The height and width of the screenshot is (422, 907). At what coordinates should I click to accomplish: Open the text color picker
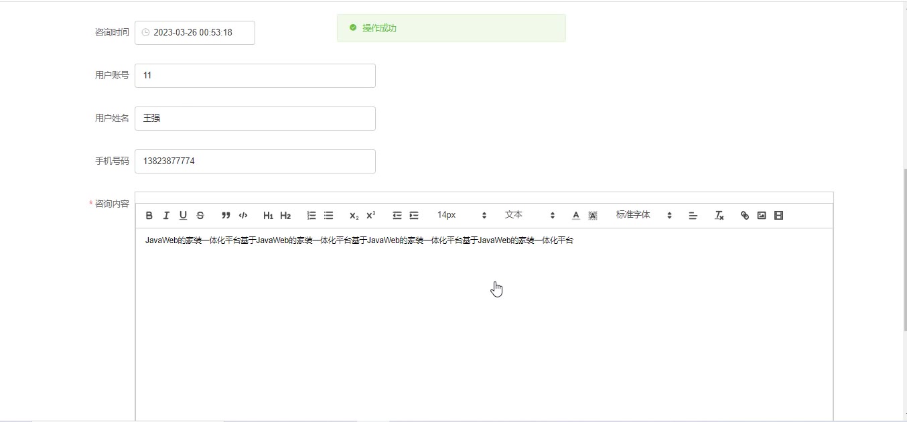(x=576, y=216)
